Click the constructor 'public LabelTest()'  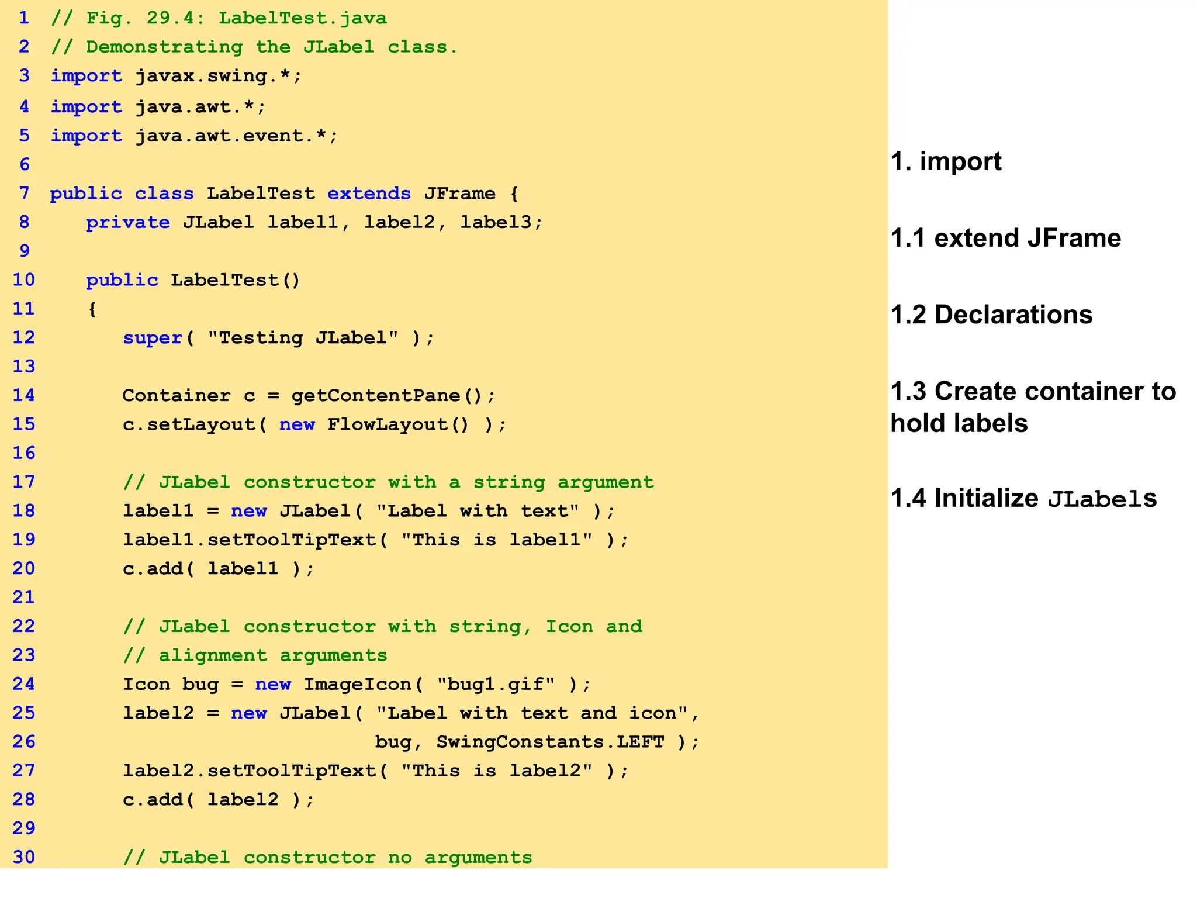click(x=193, y=280)
